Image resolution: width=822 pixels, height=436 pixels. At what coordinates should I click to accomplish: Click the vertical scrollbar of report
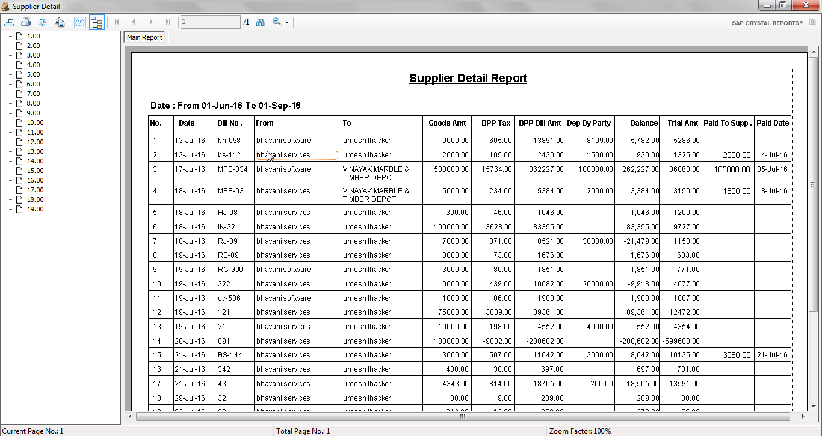[814, 183]
